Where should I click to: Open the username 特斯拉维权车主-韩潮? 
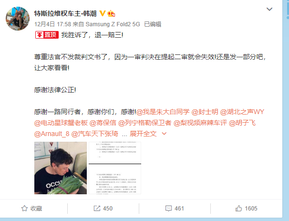(65, 13)
